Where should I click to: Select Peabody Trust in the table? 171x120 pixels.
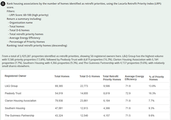point(13,93)
